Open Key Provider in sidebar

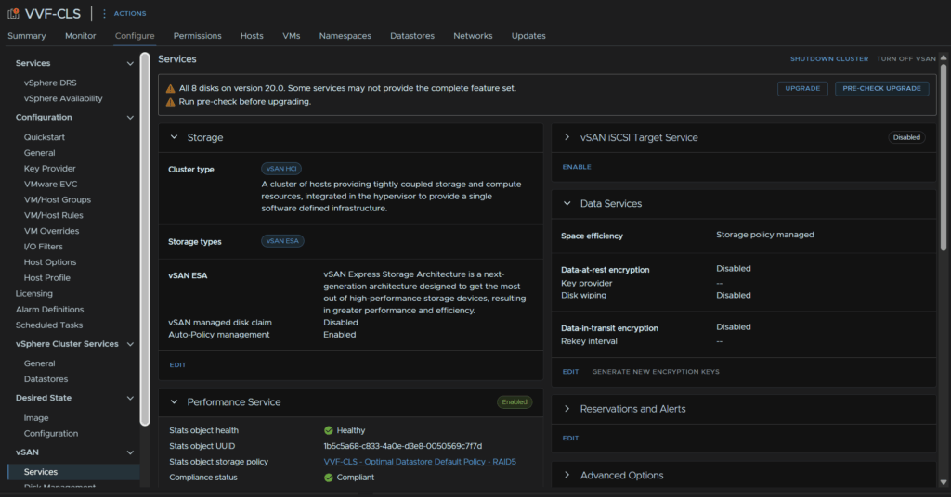[x=50, y=168]
